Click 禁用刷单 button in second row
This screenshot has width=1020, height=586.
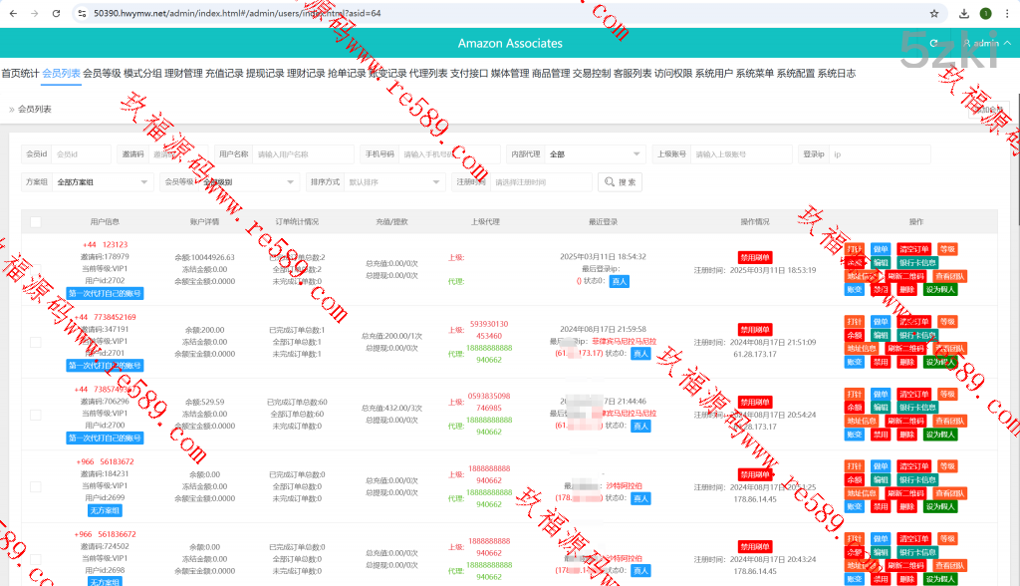click(755, 330)
